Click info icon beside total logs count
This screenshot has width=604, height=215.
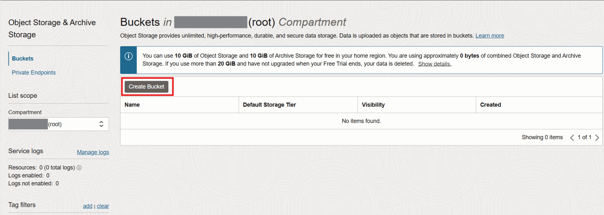[x=79, y=168]
